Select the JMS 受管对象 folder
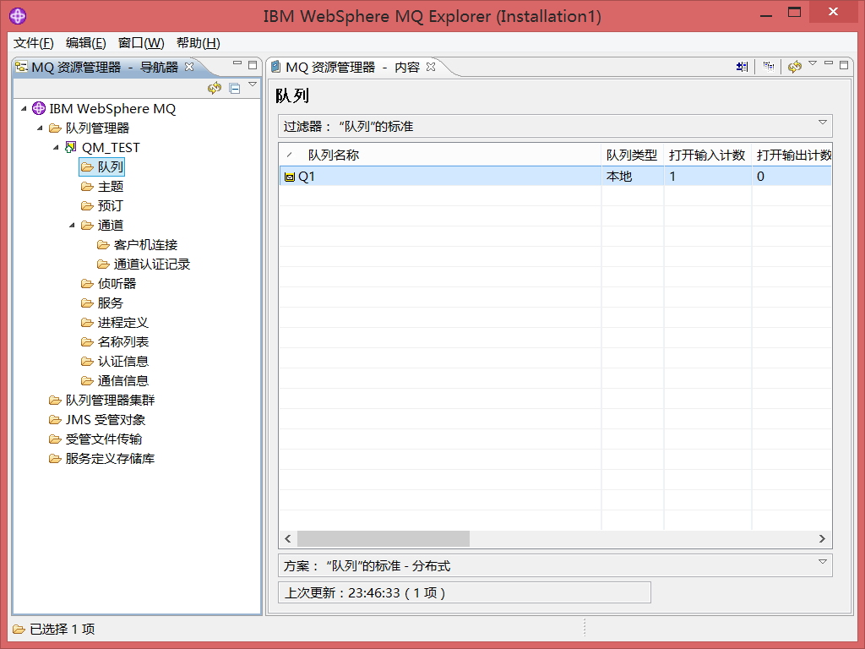 (97, 419)
